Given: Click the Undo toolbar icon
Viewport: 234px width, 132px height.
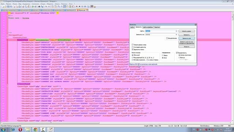Looking at the screenshot, I should [33, 7].
